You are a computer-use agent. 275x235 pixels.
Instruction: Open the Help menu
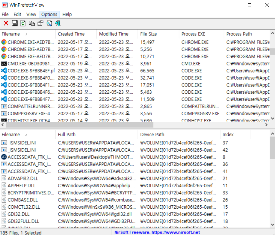(x=67, y=14)
